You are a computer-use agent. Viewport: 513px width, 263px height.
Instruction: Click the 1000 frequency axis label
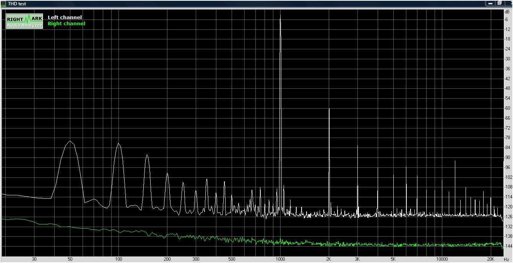280,259
